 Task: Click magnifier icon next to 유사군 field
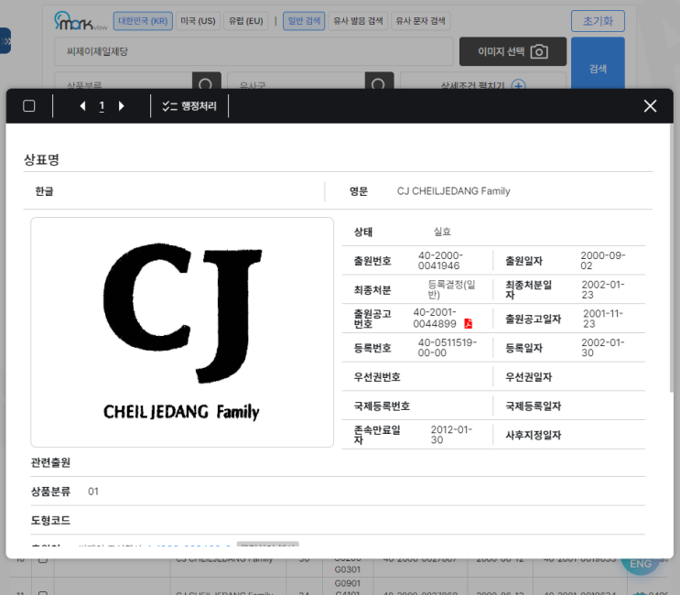[380, 81]
